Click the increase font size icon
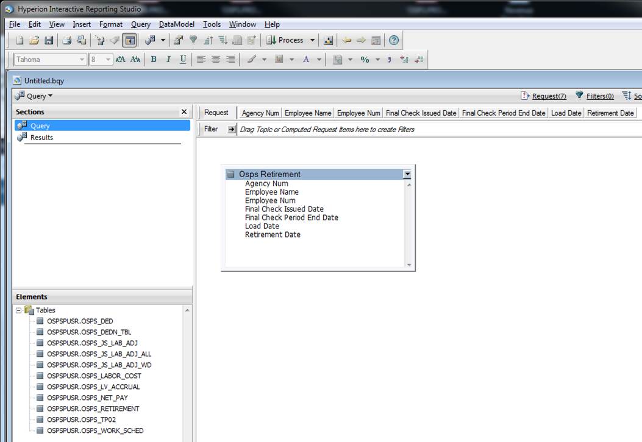The height and width of the screenshot is (442, 642). (120, 60)
